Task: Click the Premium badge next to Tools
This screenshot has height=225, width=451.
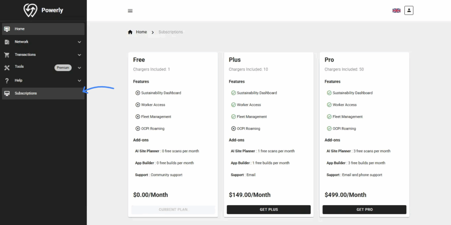Action: pyautogui.click(x=63, y=68)
